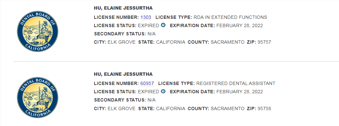Viewport: 339px width, 126px height.
Task: Click the RDA IN EXTENDED FUNCTIONS license type
Action: pyautogui.click(x=230, y=17)
